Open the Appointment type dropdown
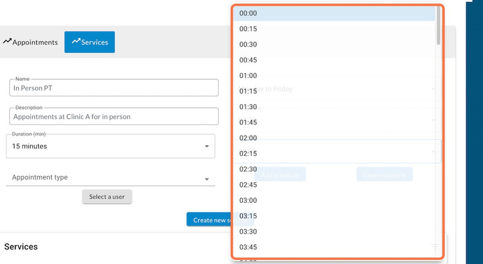483x264 pixels. click(111, 177)
